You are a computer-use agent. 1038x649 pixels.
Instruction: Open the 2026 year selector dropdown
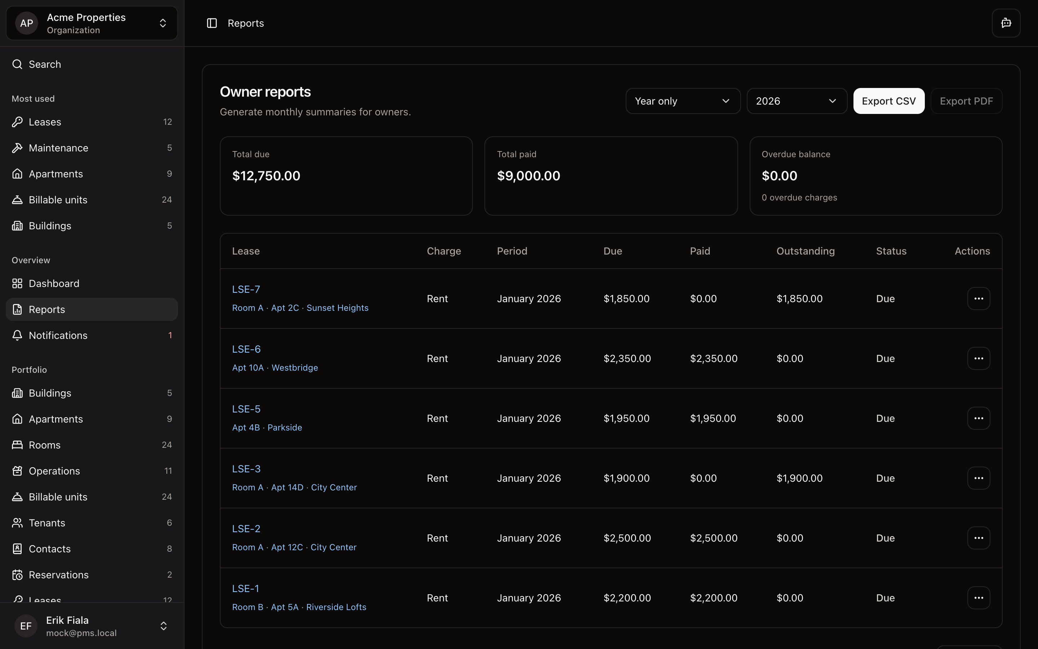(796, 101)
